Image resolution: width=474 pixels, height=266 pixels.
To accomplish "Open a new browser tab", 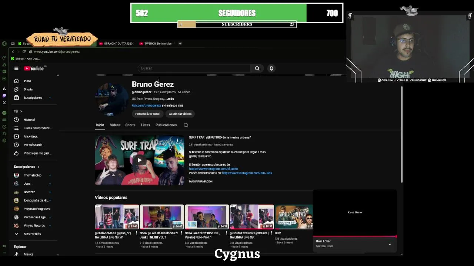I will tap(180, 44).
